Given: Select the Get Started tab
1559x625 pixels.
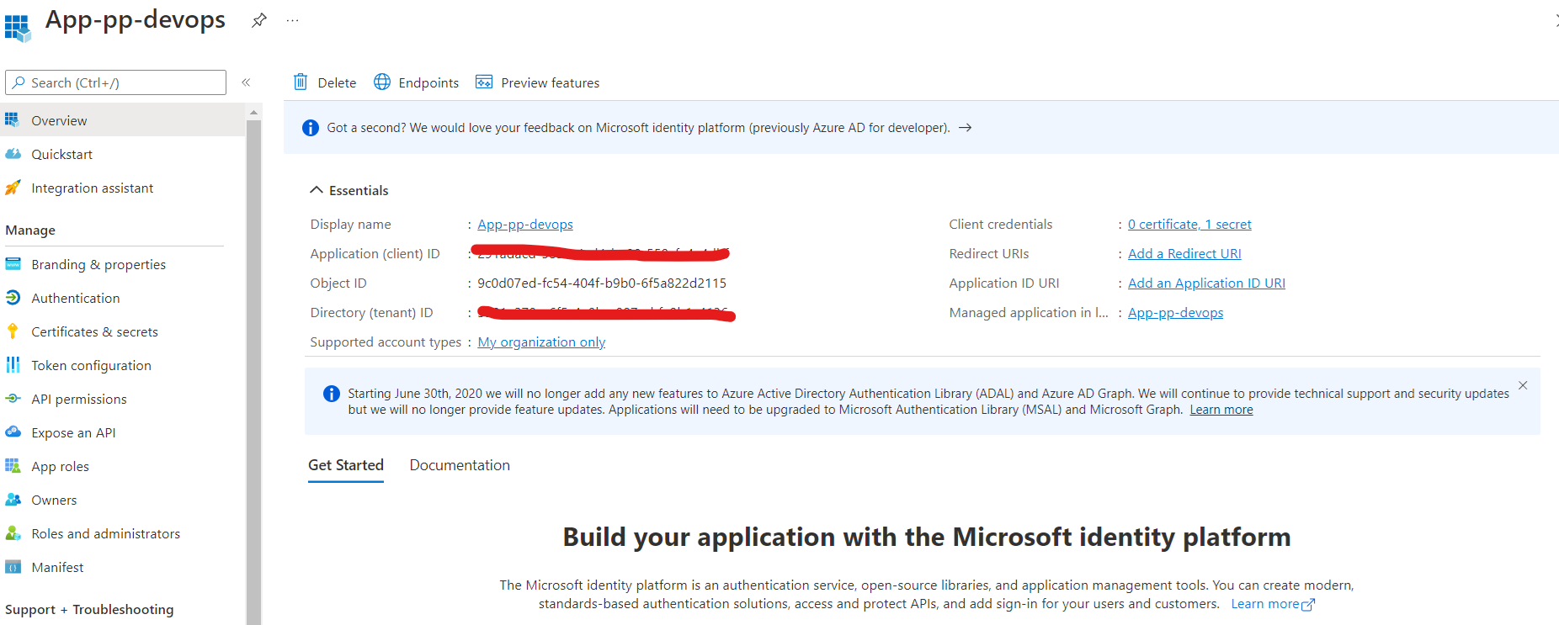Looking at the screenshot, I should click(x=346, y=465).
